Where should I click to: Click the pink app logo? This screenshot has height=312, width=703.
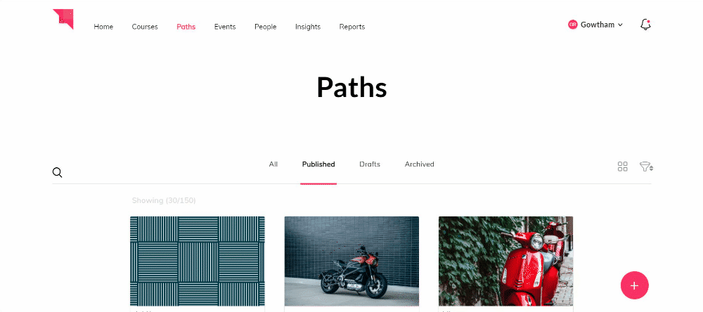[63, 19]
